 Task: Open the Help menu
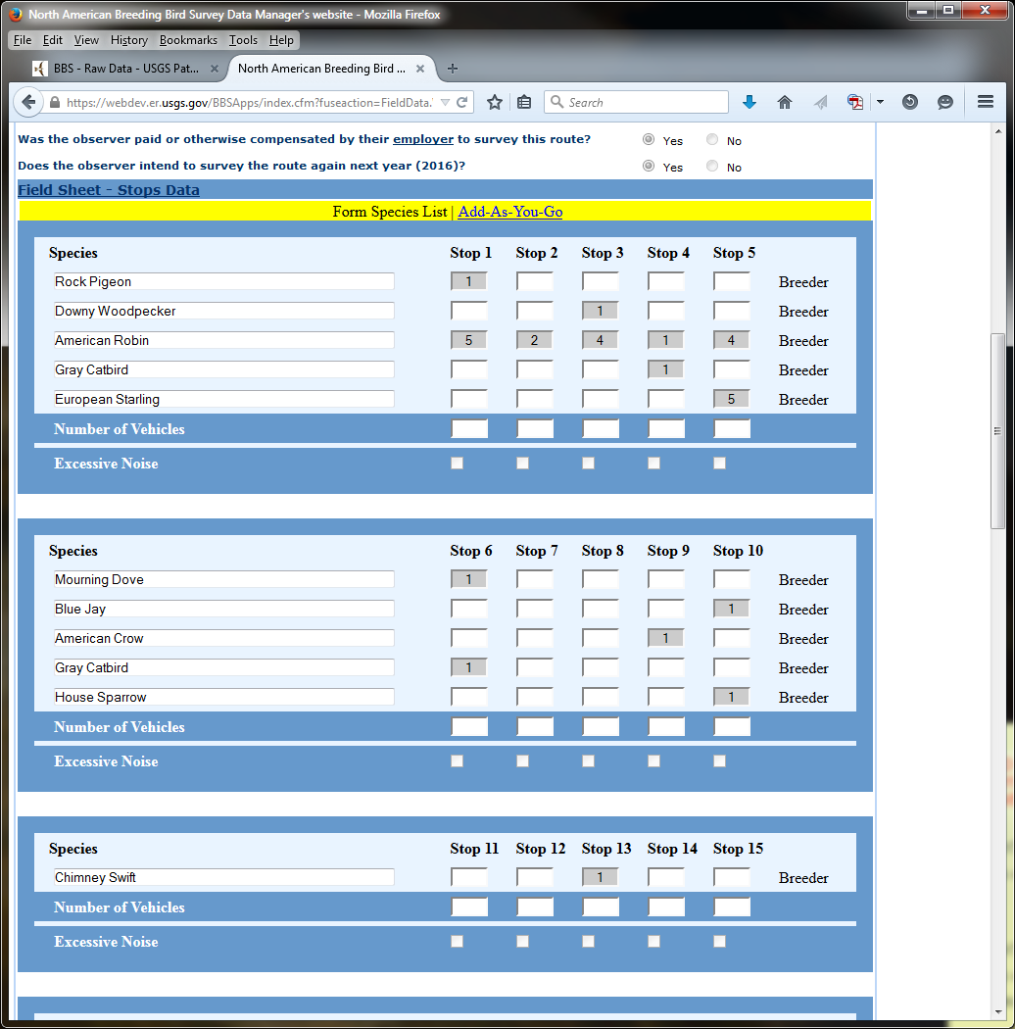(x=281, y=40)
